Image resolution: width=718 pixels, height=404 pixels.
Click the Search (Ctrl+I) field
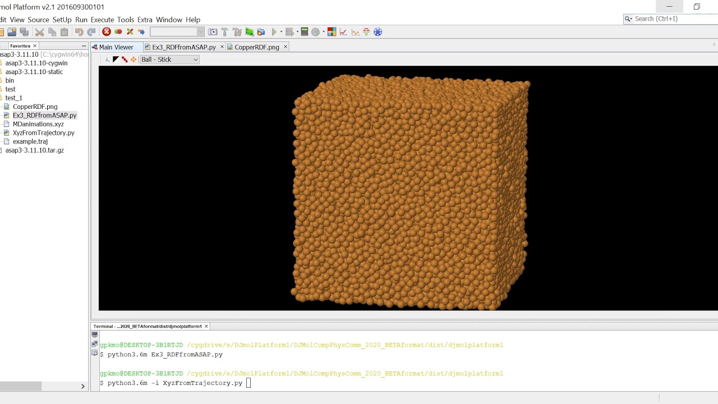[x=670, y=19]
